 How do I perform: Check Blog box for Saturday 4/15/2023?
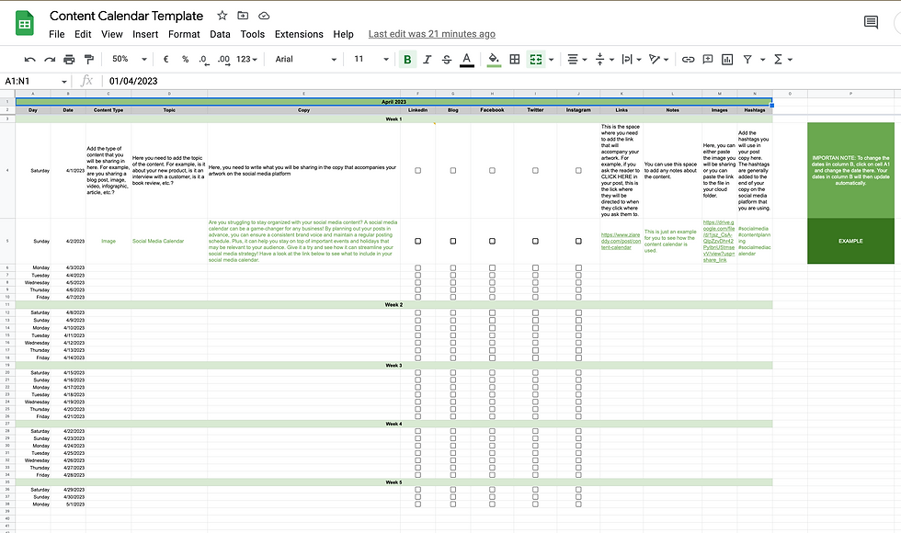(x=452, y=373)
